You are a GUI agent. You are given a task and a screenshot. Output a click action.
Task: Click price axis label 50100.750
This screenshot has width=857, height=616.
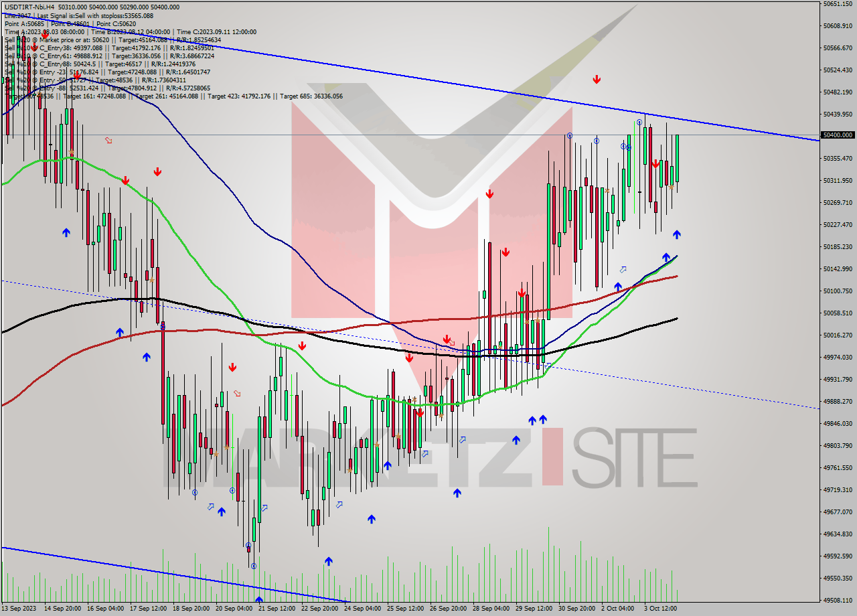(x=838, y=291)
